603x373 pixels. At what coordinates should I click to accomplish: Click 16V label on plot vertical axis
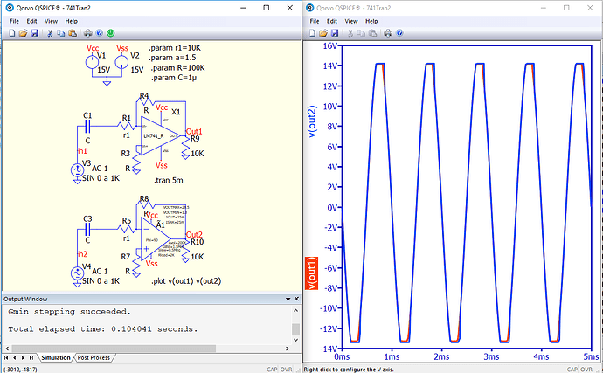click(x=330, y=45)
